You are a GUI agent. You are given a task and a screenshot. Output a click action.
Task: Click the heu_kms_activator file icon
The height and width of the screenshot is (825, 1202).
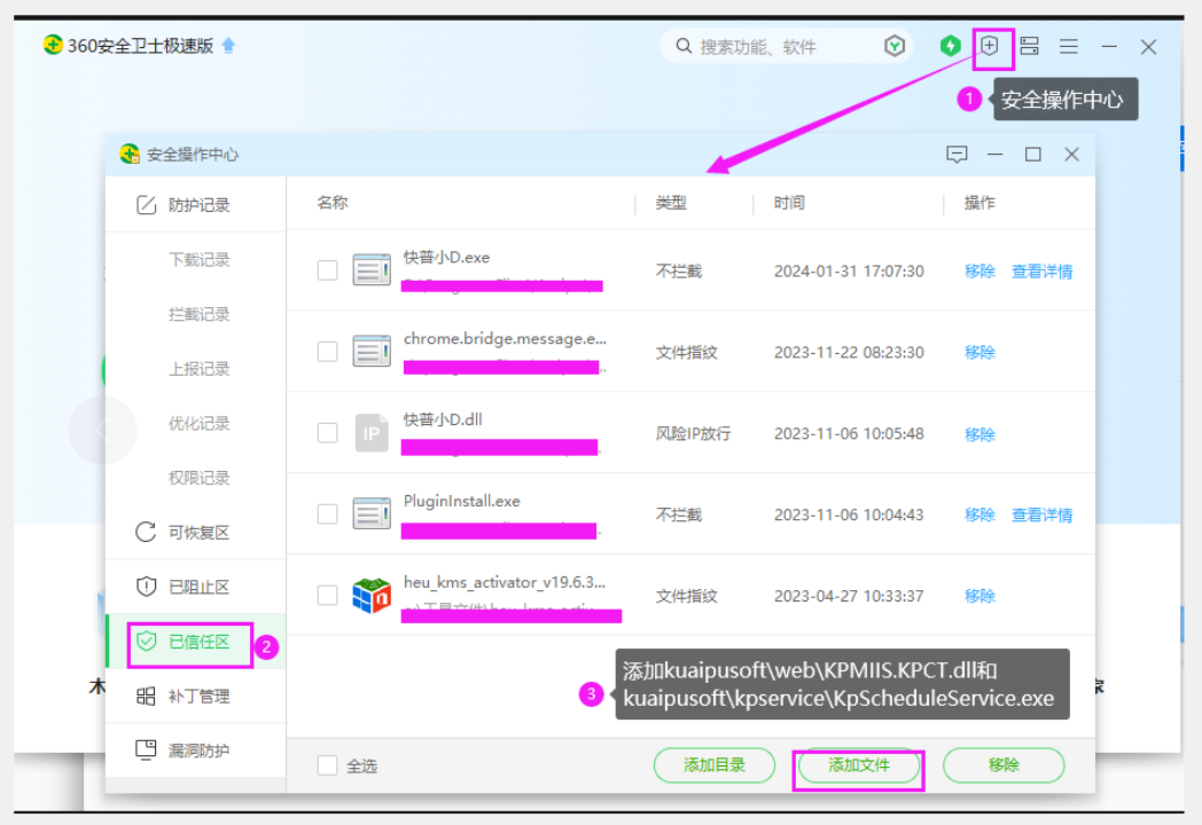coord(371,595)
